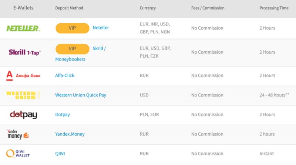Click the VIP badge beside Neteller

tap(72, 28)
